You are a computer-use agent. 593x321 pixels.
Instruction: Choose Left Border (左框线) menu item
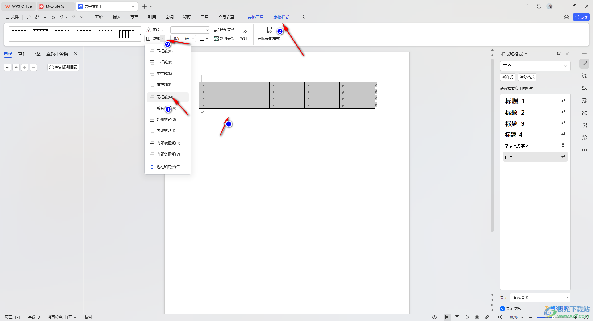pos(168,73)
